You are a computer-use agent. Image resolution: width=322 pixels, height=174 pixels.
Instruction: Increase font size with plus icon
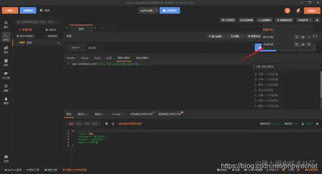pos(298,170)
